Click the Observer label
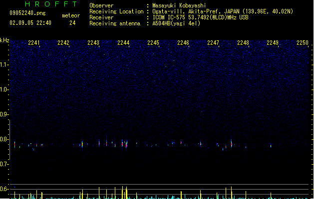This screenshot has height=199, width=314. tap(101, 5)
